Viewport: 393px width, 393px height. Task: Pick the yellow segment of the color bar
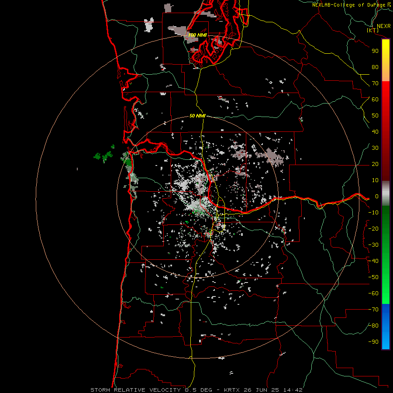386,60
